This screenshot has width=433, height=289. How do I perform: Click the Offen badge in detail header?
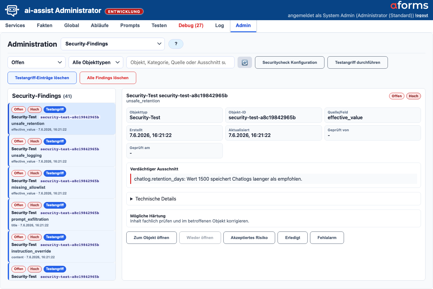point(397,96)
